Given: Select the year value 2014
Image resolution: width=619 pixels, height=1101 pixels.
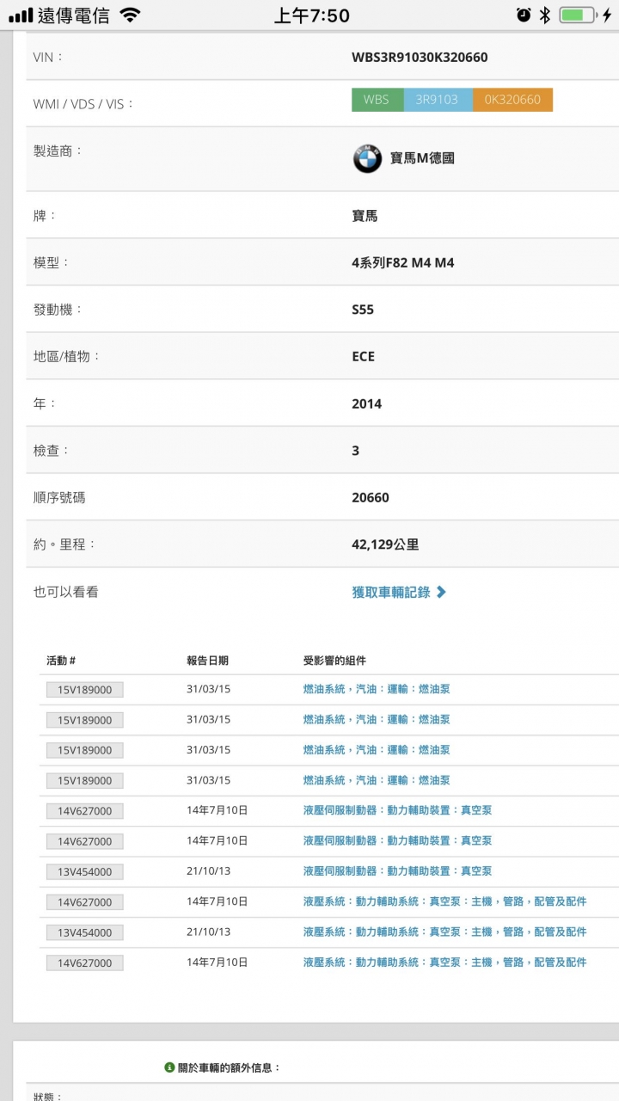Looking at the screenshot, I should click(367, 403).
